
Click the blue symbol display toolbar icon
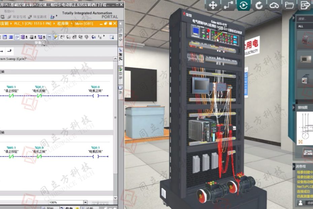point(40,37)
